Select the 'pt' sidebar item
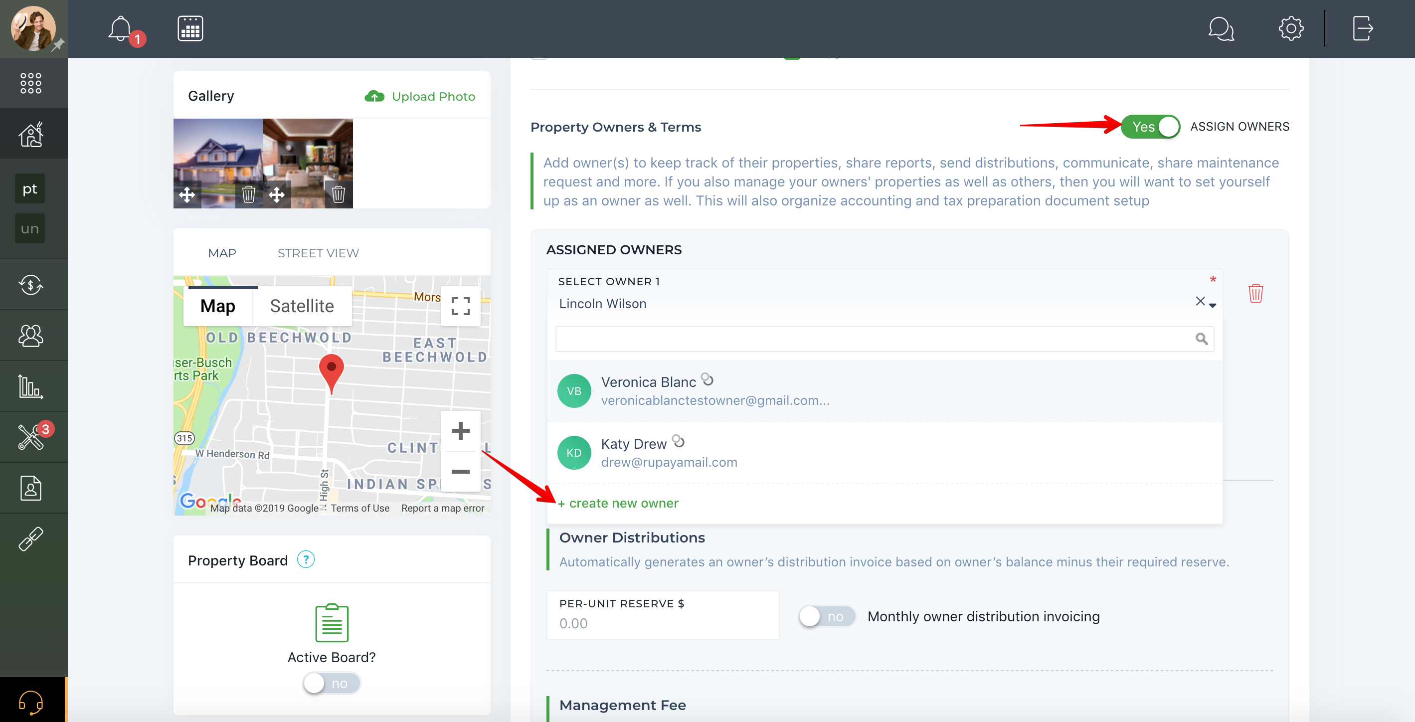The width and height of the screenshot is (1415, 722). tap(29, 188)
